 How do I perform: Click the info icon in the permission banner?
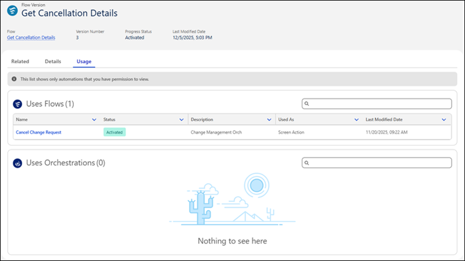(14, 79)
